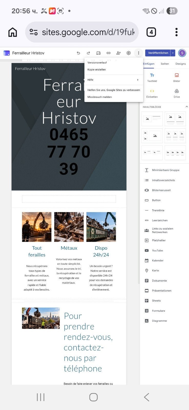Select Versionsverlauf menu entry
The width and height of the screenshot is (189, 410).
point(114,63)
